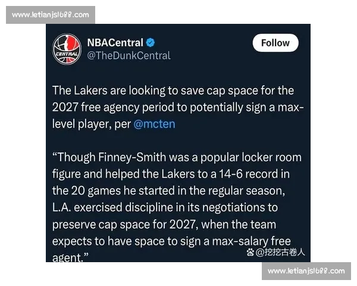The image size is (357, 286).
Task: Click the @ logo before 挖挖古卷人
Action: (259, 252)
